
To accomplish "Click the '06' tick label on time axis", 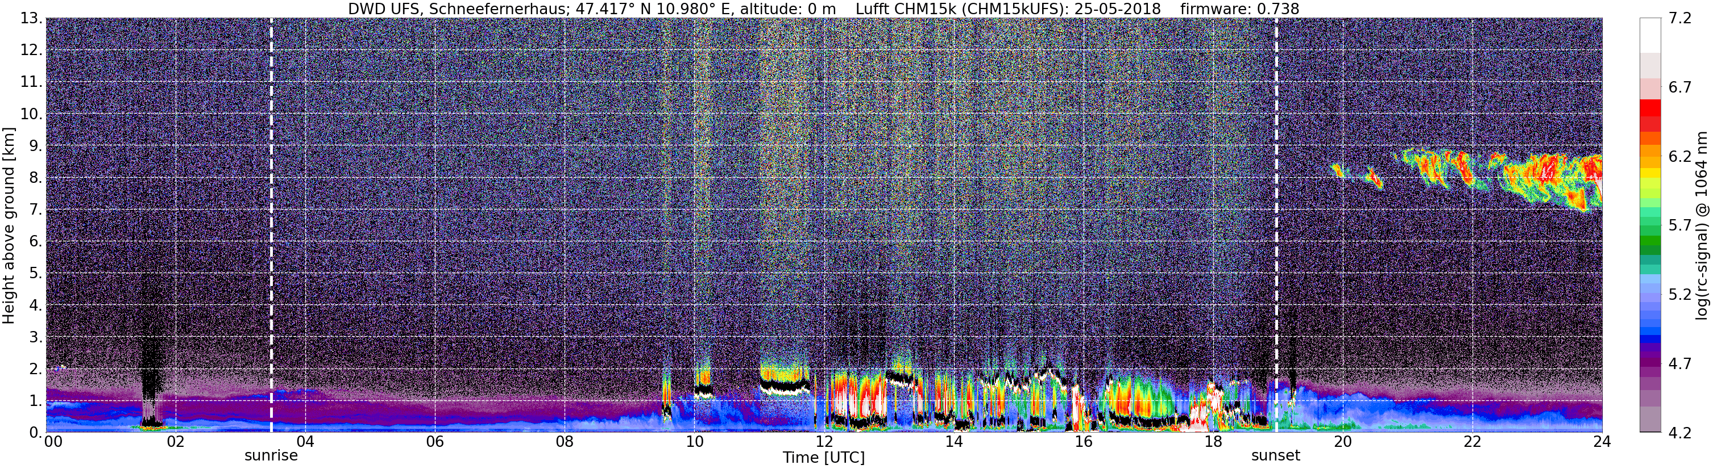I will coord(434,442).
